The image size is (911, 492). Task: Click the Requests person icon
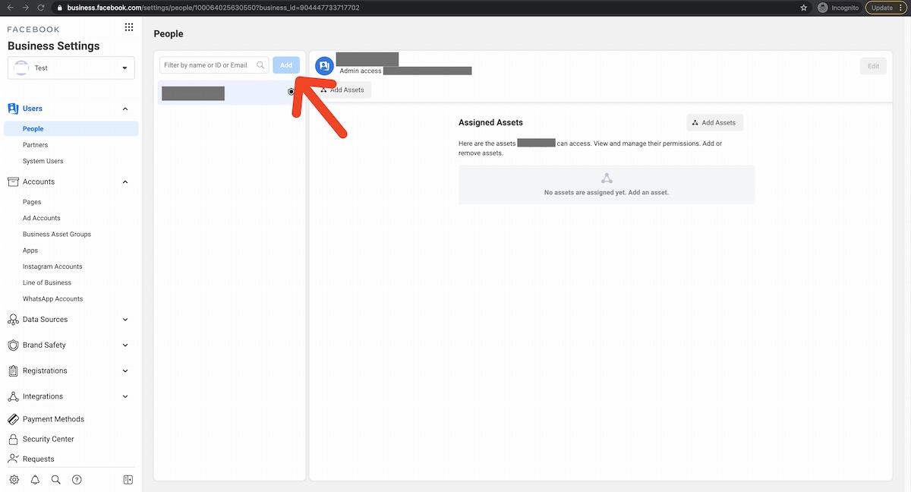point(13,459)
